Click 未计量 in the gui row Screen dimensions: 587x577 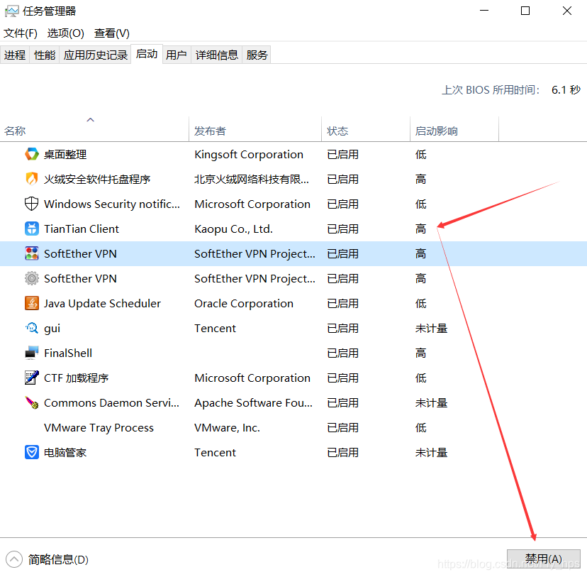click(431, 328)
